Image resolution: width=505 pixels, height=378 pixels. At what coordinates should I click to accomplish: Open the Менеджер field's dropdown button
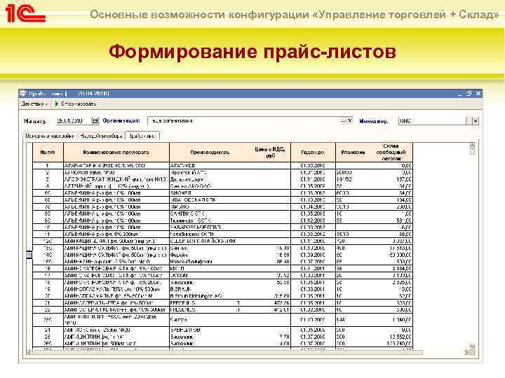469,121
